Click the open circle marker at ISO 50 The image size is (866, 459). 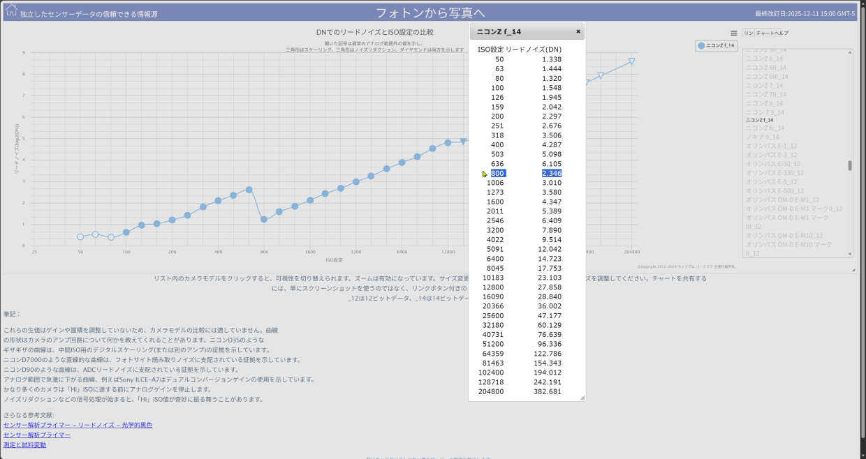(80, 237)
